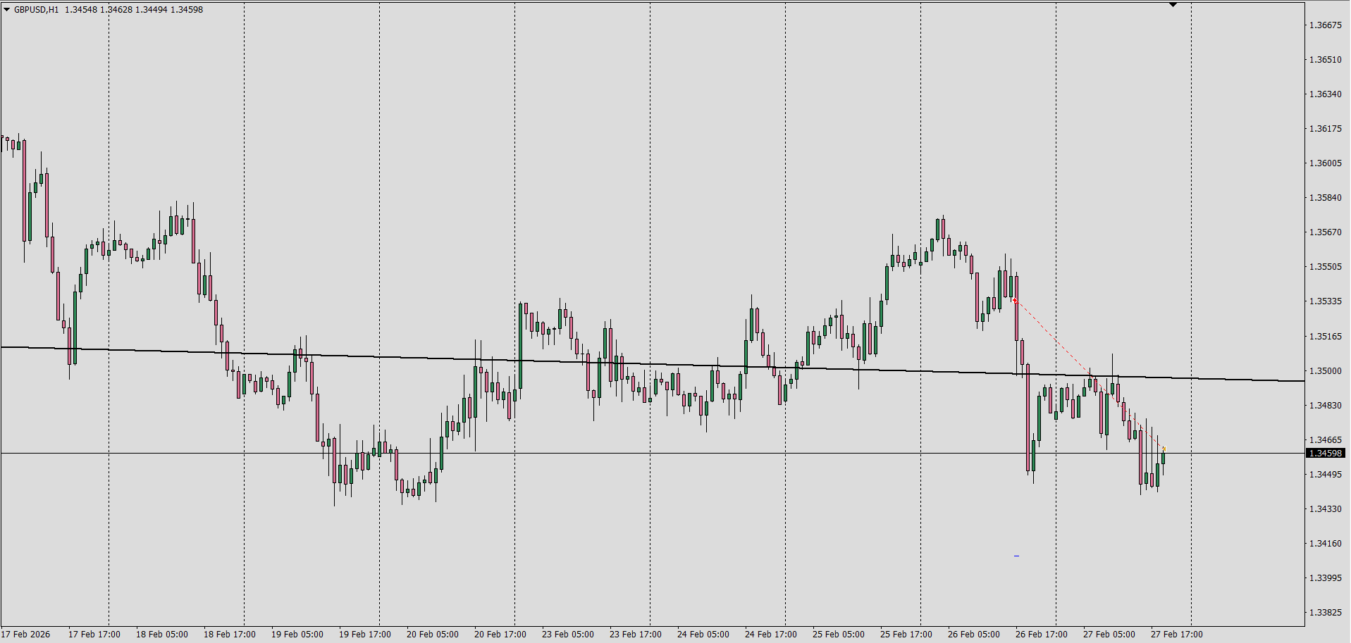Click the high value 1.34628 in header
1351x643 pixels.
tap(116, 10)
